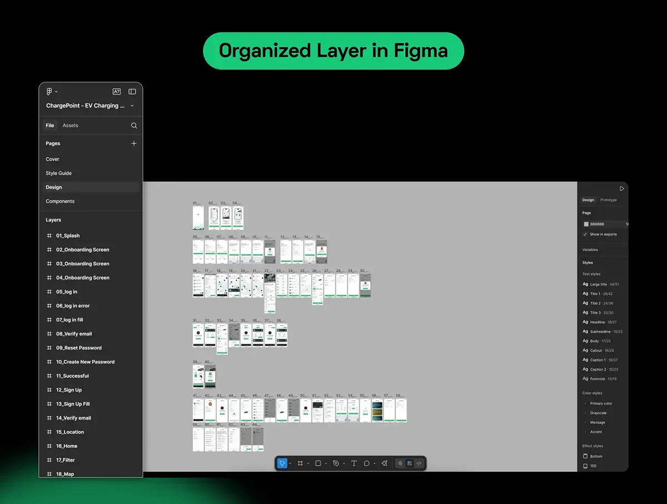667x504 pixels.
Task: Select the Move tool in toolbar
Action: tap(282, 463)
